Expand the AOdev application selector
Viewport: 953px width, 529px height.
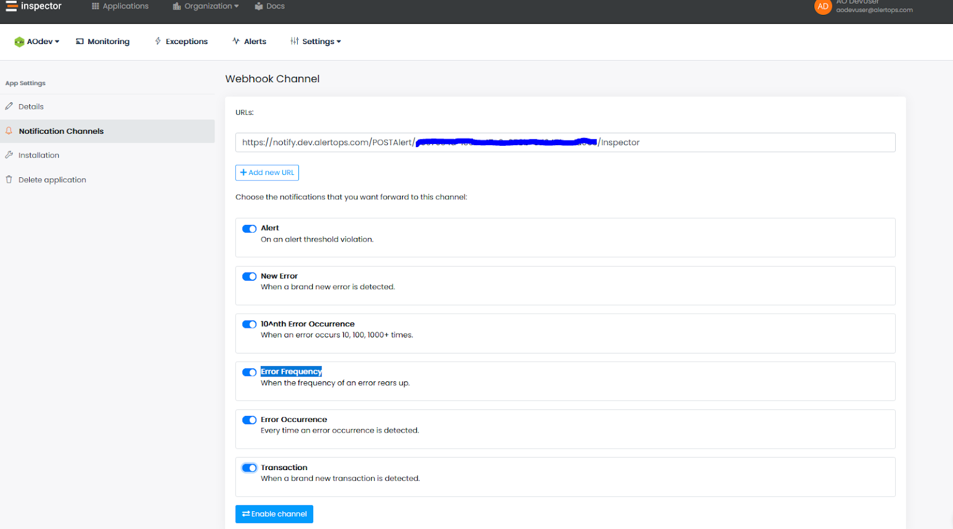click(37, 42)
